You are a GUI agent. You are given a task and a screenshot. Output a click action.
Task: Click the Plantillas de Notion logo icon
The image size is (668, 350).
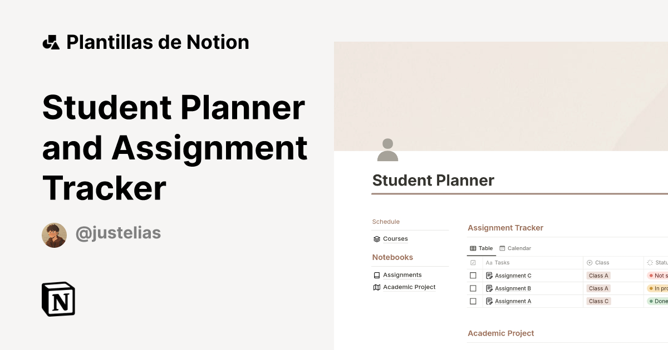tap(51, 42)
